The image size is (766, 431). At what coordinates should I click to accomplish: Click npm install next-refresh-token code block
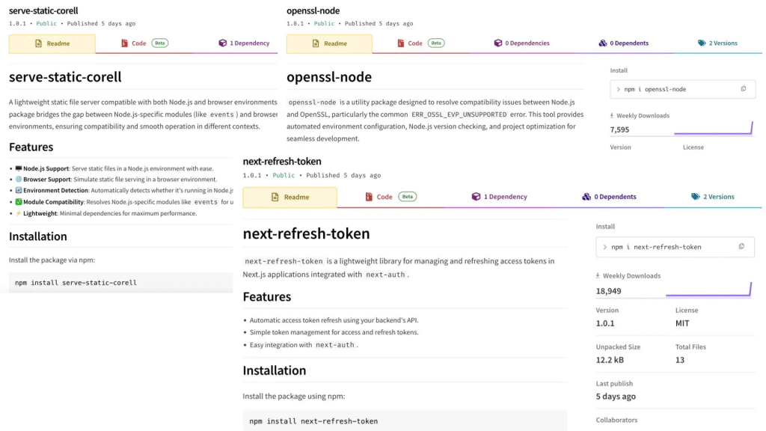[405, 421]
